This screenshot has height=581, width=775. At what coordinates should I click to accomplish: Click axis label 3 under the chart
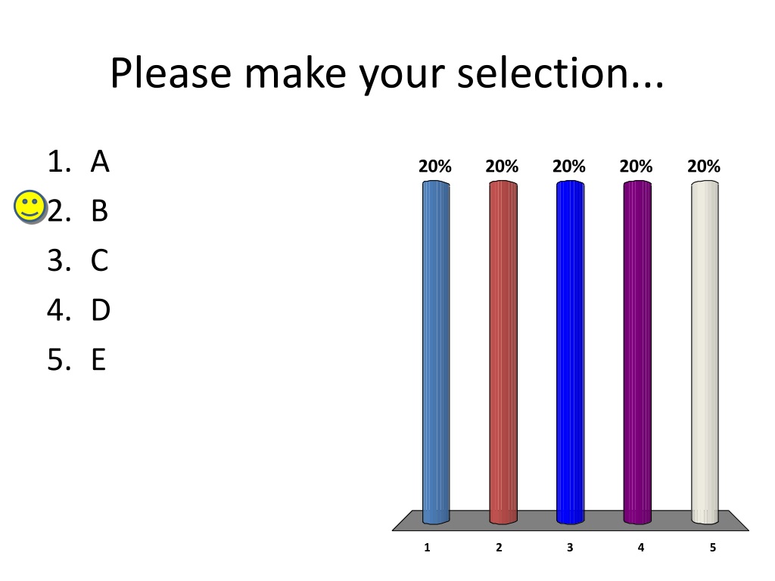click(x=570, y=548)
